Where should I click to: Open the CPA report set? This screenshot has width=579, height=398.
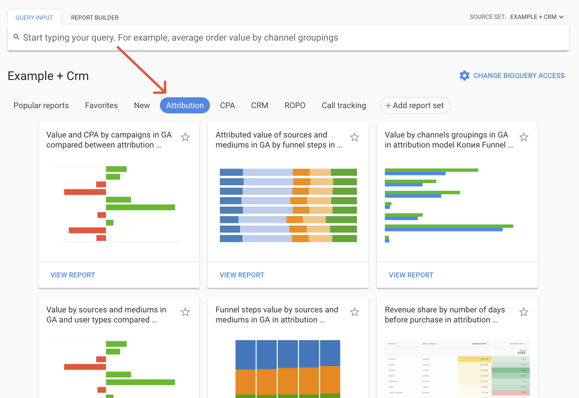coord(227,105)
